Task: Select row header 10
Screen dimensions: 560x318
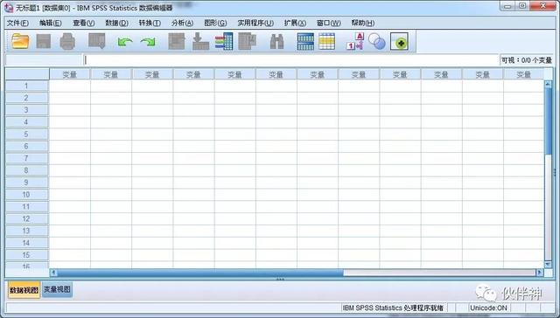Action: tap(27, 195)
